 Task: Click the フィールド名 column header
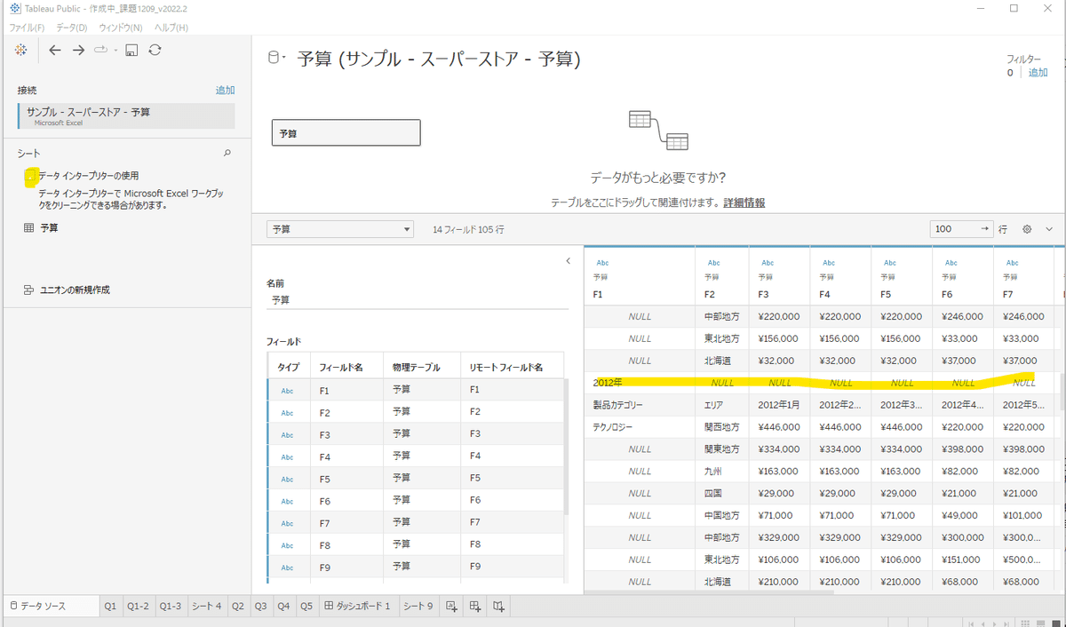[x=346, y=367]
